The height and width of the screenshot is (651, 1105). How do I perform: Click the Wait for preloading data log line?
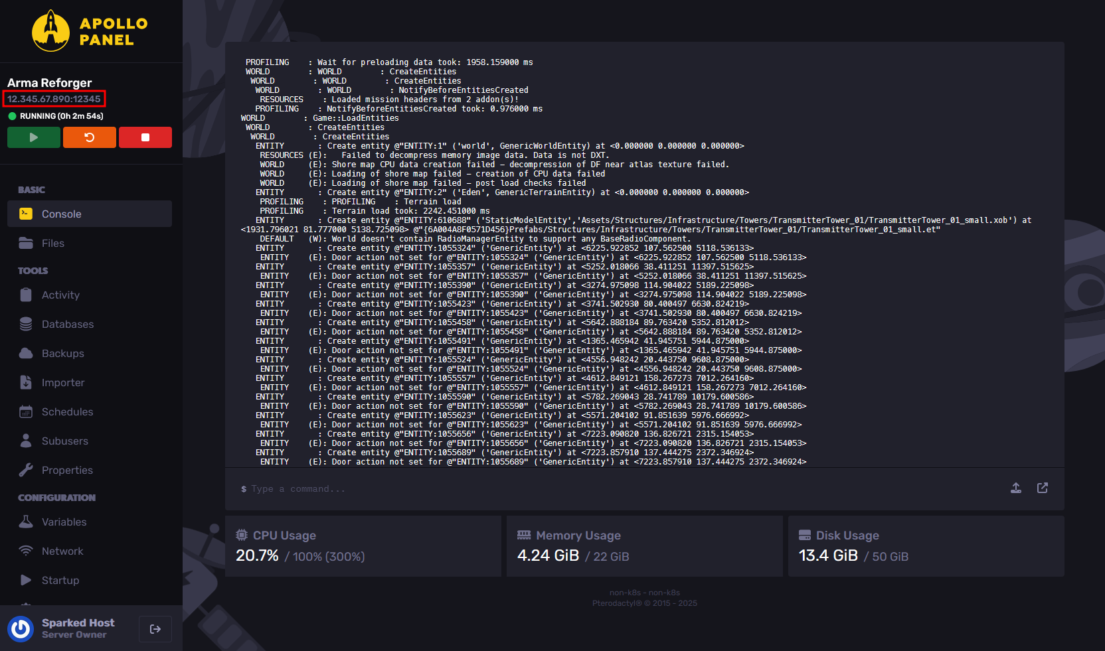pos(389,62)
